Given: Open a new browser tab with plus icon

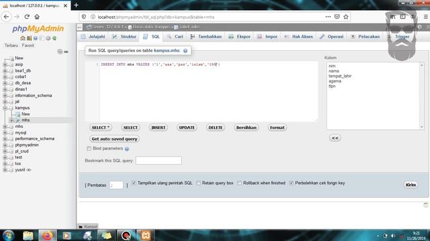Looking at the screenshot, I should (x=76, y=5).
